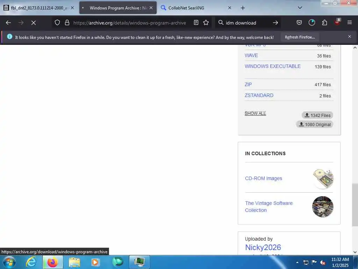The width and height of the screenshot is (358, 269).
Task: Open Save to Pocket icon
Action: point(299,23)
